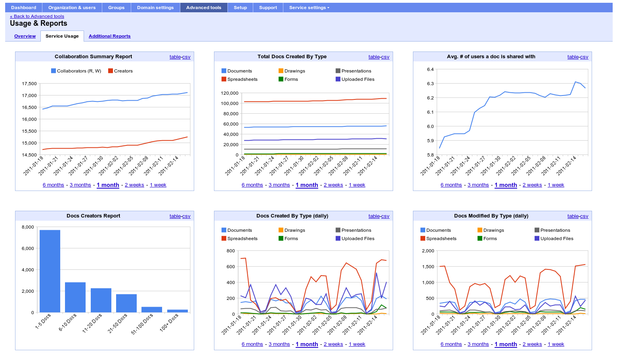619x353 pixels.
Task: Select 1 month range under Collaboration Summary Report
Action: point(108,185)
